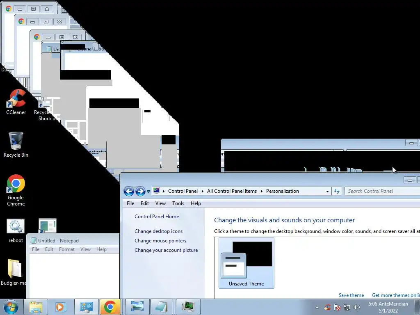
Task: Click the monitor-graph taskbar icon
Action: click(188, 307)
